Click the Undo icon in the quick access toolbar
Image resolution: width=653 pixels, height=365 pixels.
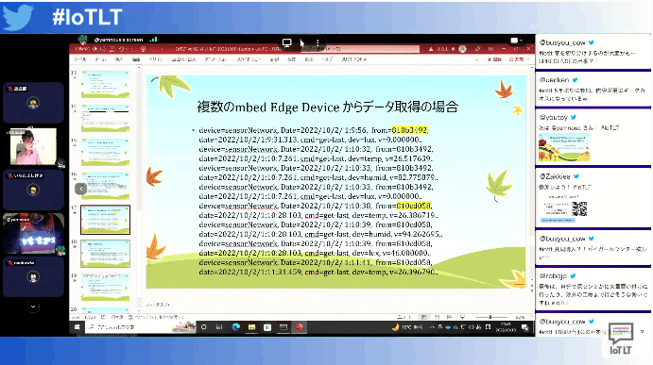pyautogui.click(x=121, y=49)
